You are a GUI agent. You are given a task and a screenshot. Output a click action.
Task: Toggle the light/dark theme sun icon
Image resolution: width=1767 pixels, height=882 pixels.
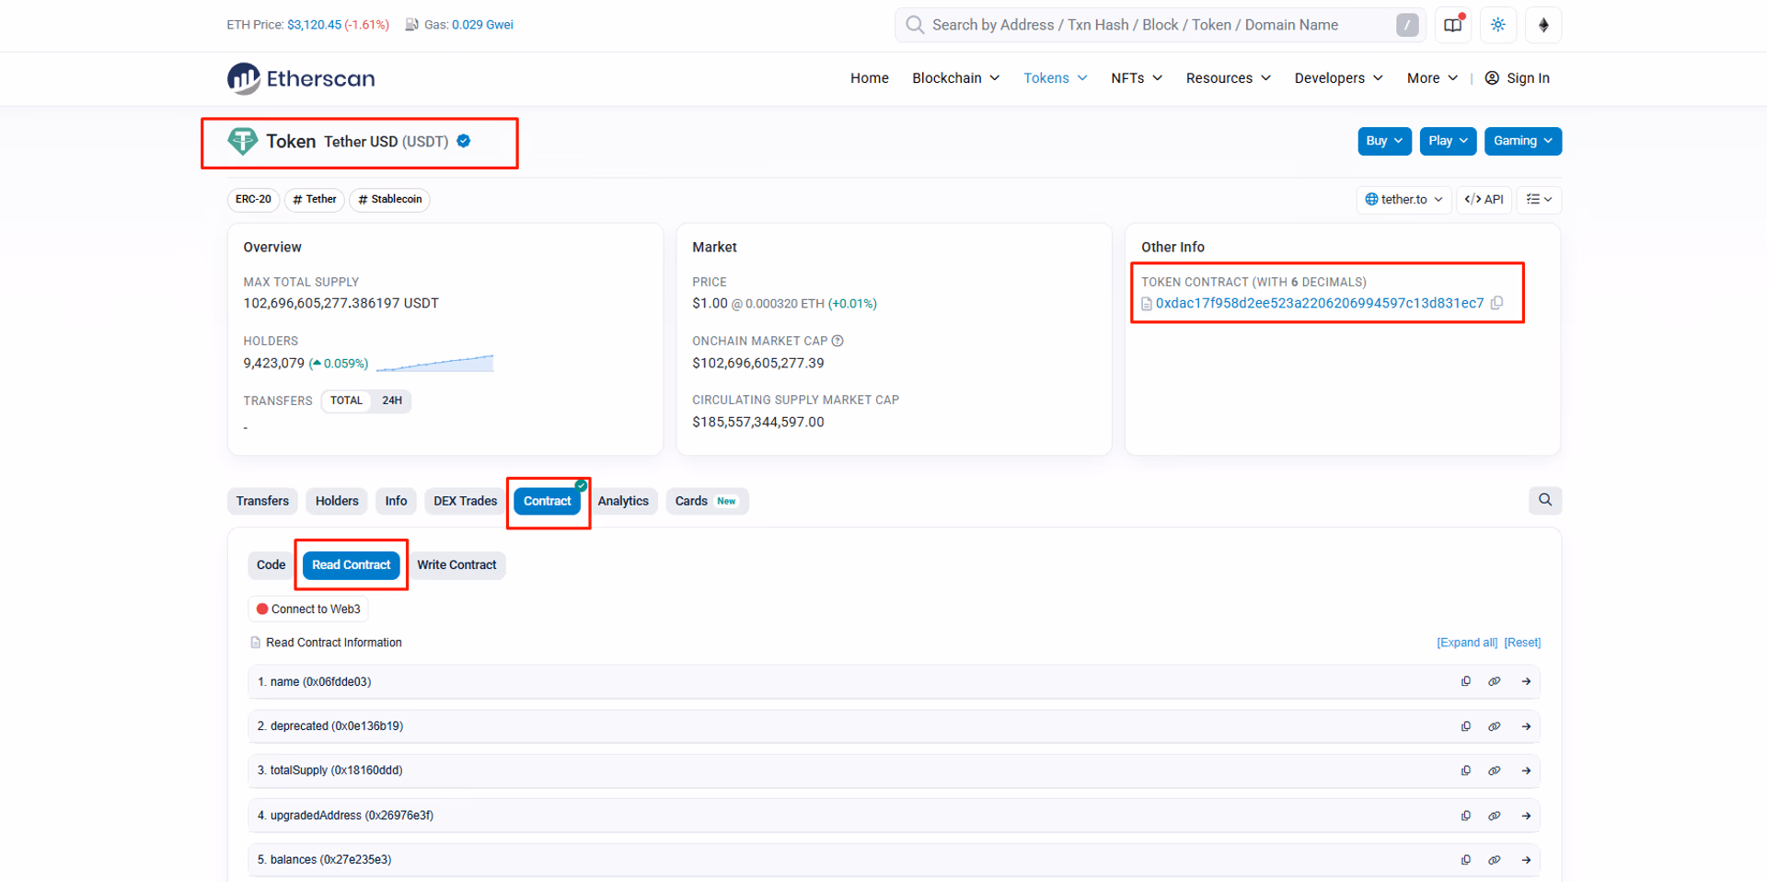1498,25
